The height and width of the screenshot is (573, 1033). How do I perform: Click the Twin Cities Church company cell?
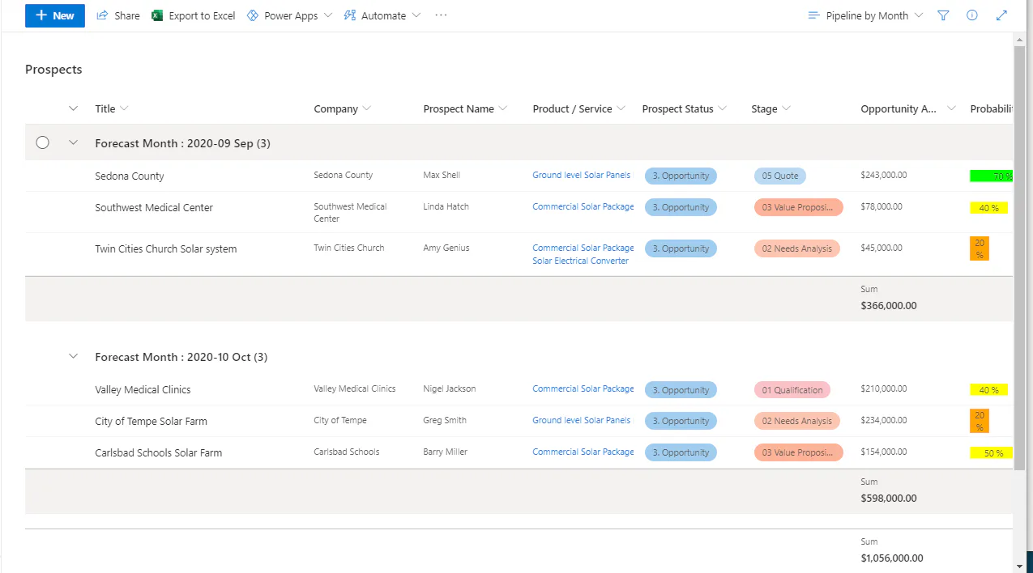[349, 248]
